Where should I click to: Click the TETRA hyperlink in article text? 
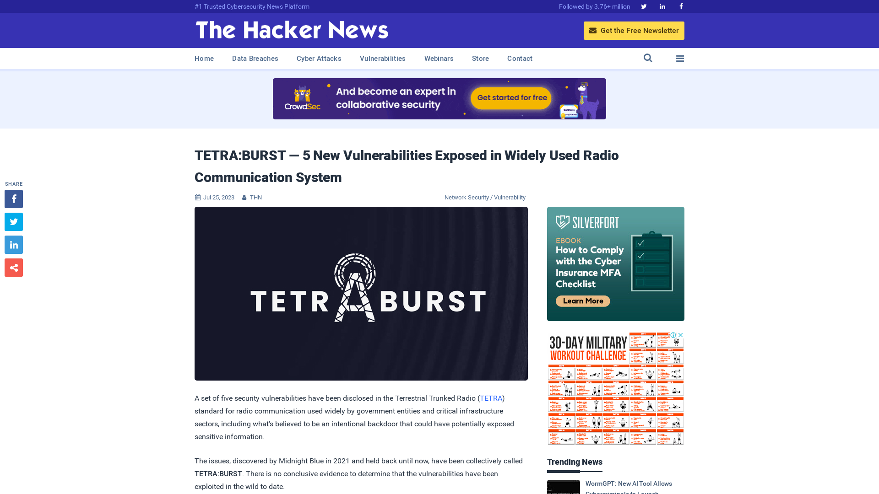[x=491, y=398]
